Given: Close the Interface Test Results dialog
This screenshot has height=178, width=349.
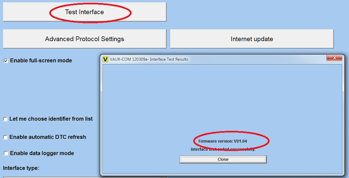Looking at the screenshot, I should click(223, 159).
